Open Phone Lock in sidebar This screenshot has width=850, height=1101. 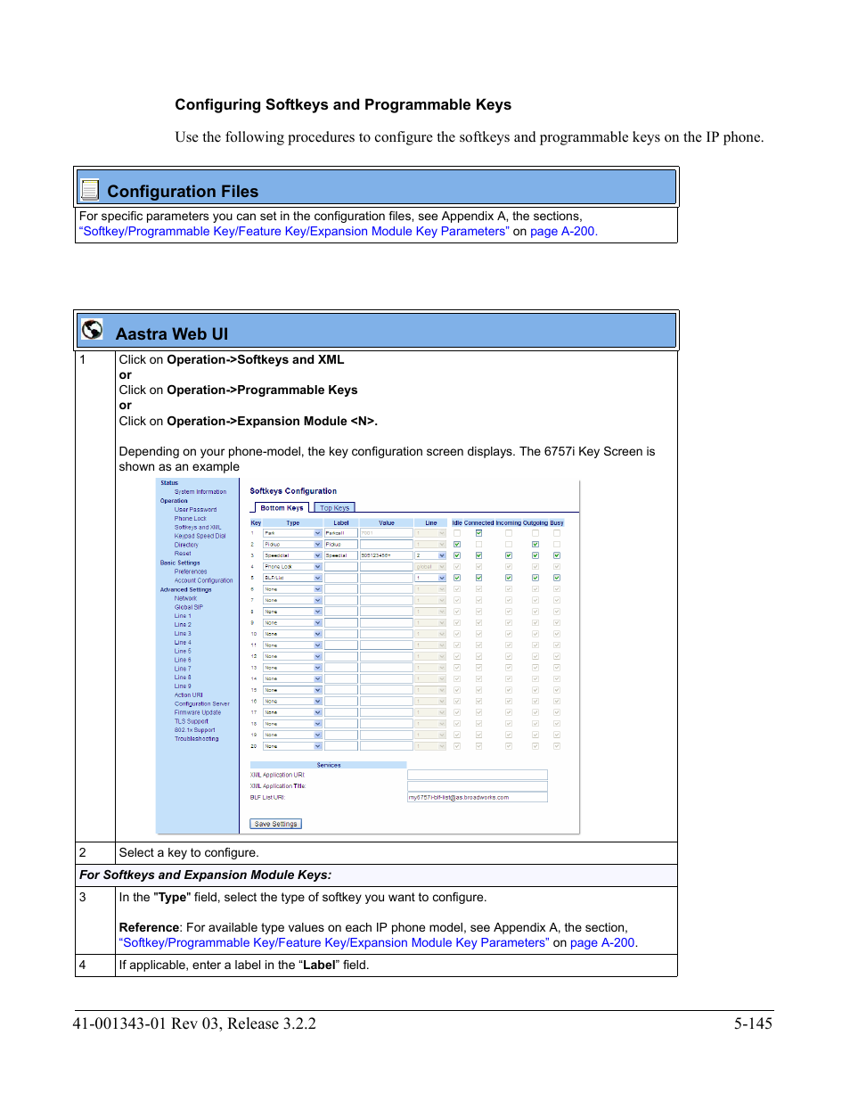[190, 518]
